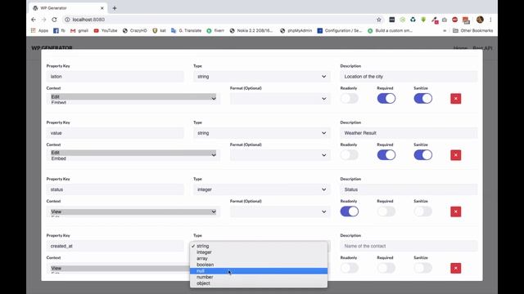Toggle Readonly for the lation property

point(350,98)
